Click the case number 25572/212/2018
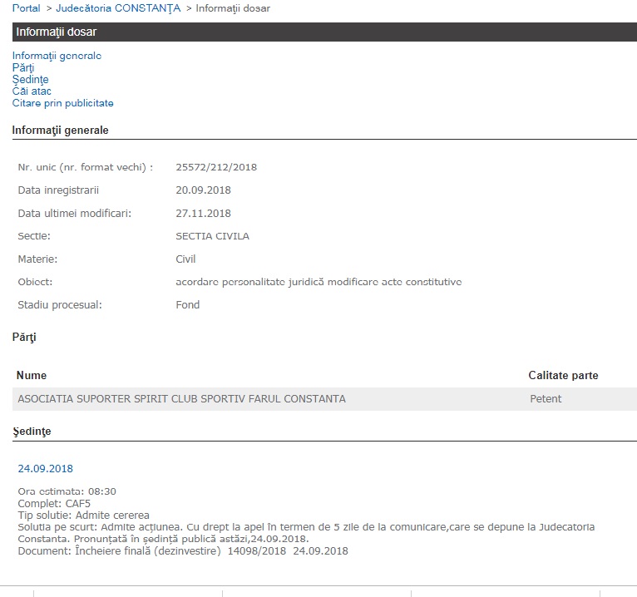The width and height of the screenshot is (637, 597). [216, 167]
